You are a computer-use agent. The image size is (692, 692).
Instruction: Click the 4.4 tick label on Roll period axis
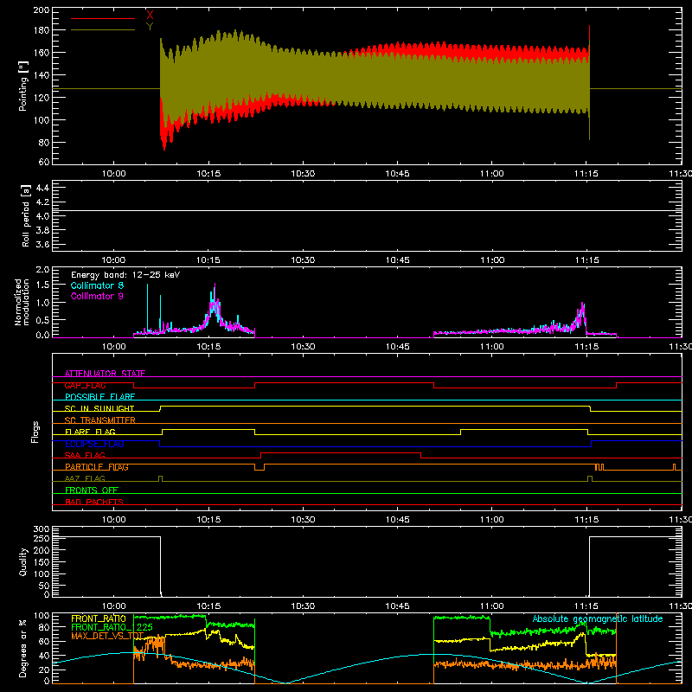pos(42,188)
